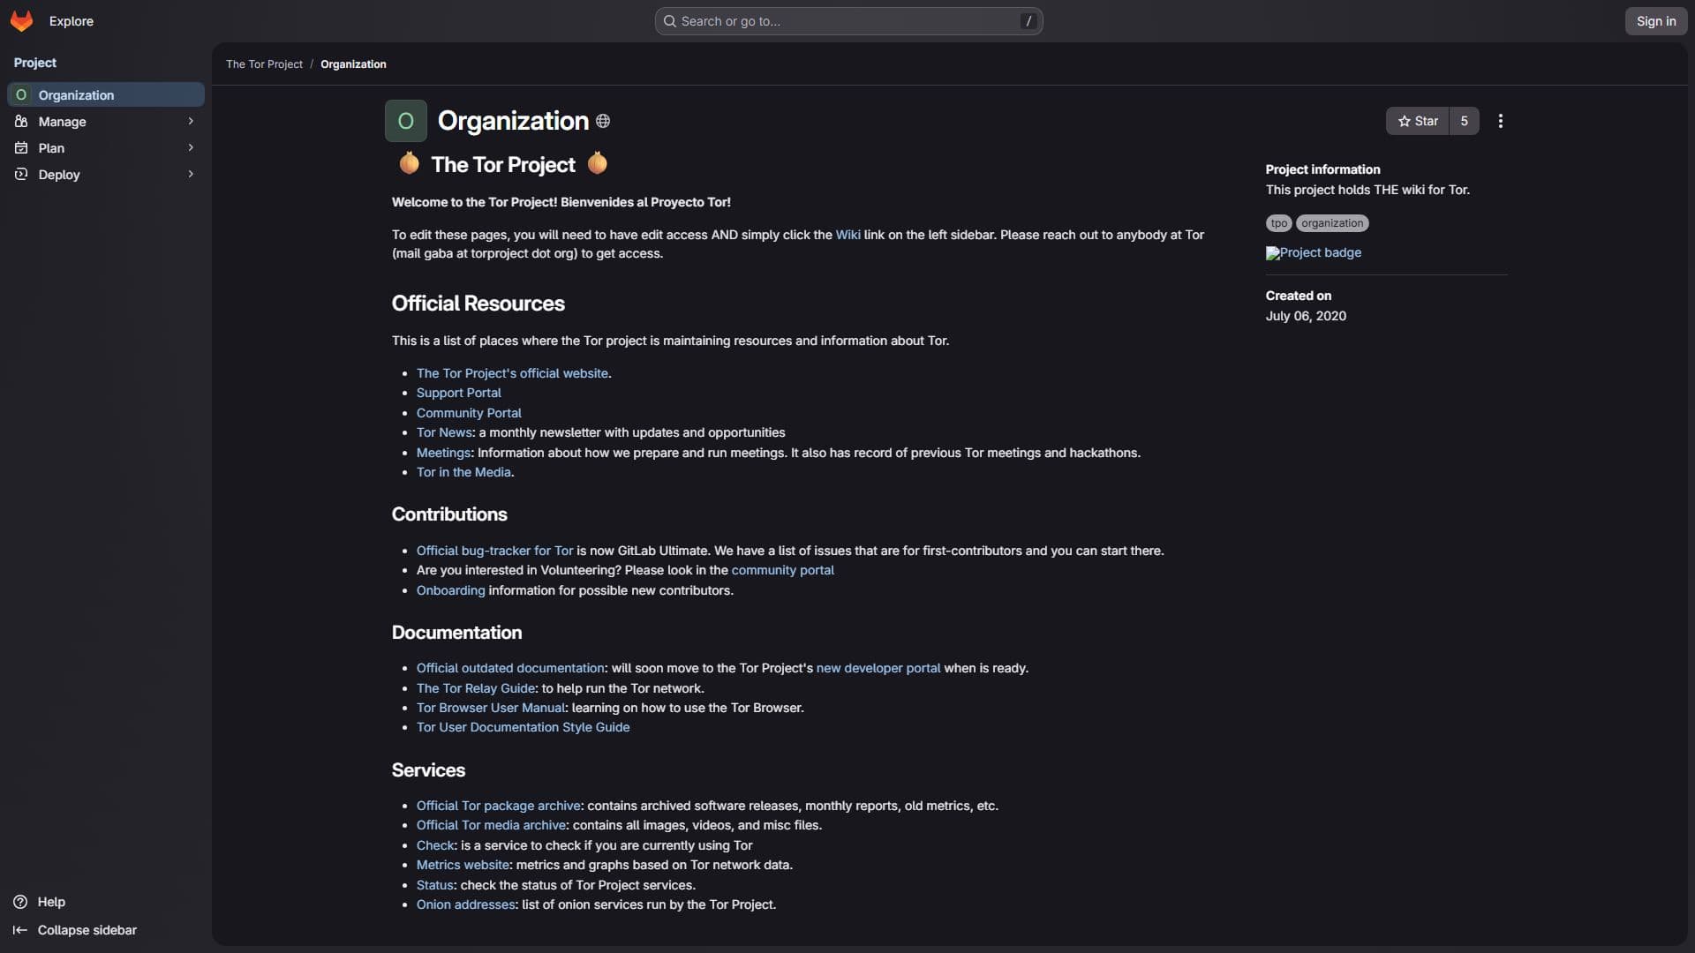The height and width of the screenshot is (953, 1695).
Task: Click the Organization sidebar avatar icon
Action: click(x=21, y=94)
